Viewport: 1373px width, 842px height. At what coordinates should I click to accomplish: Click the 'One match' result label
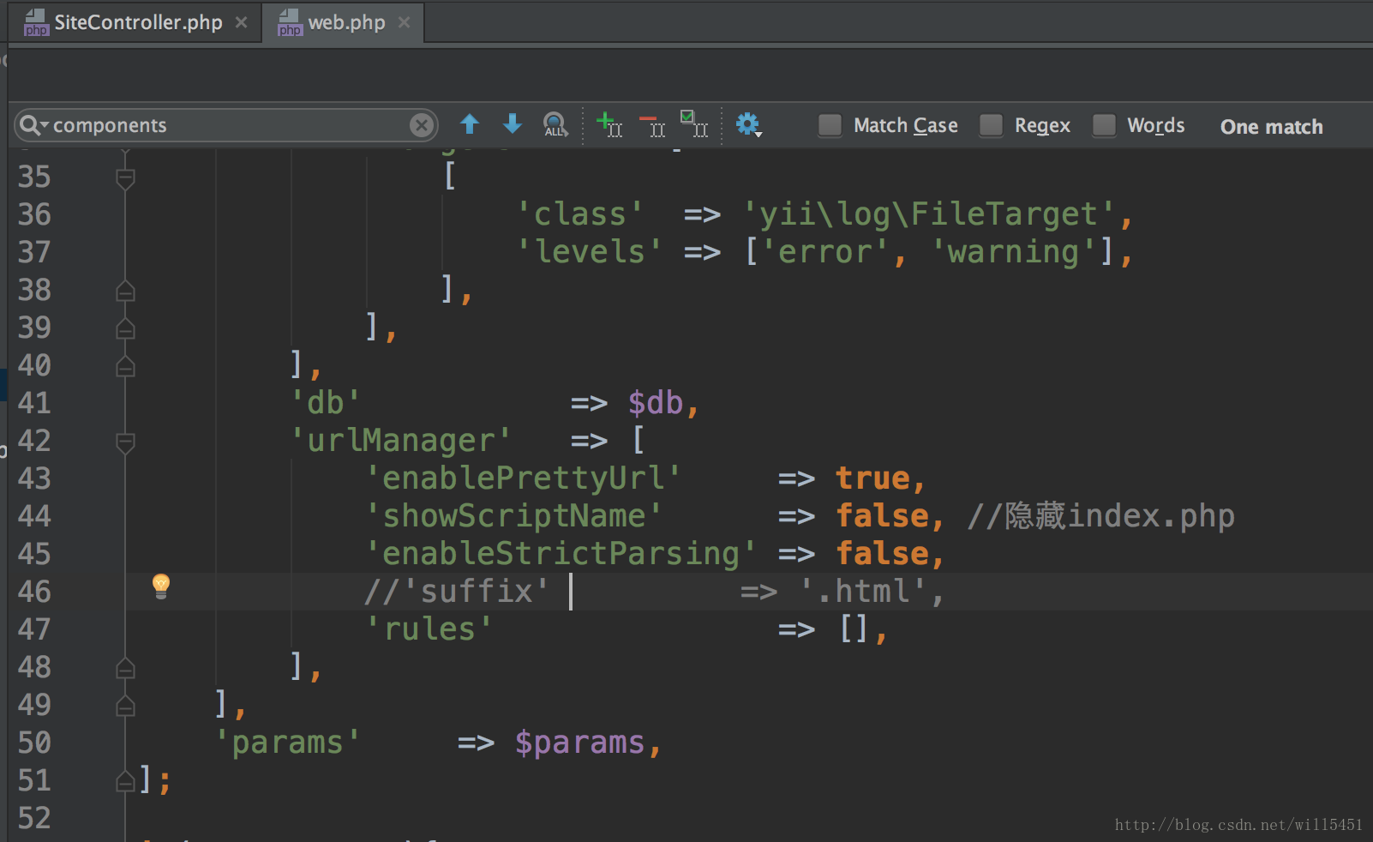[x=1272, y=127]
